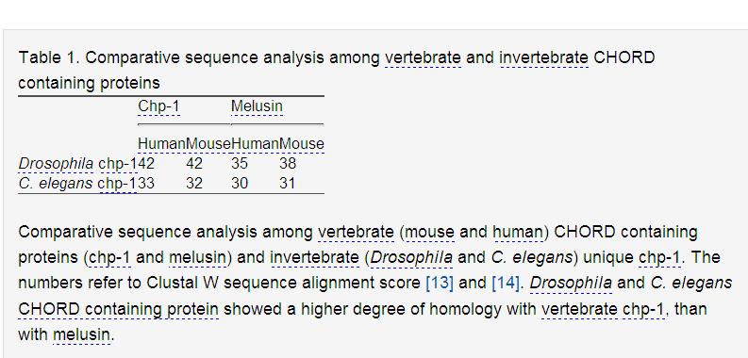Open reference link [13]
Screen dimensions: 748x358
pos(440,284)
